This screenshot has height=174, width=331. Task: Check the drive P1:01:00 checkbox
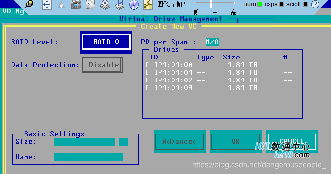tap(151, 65)
